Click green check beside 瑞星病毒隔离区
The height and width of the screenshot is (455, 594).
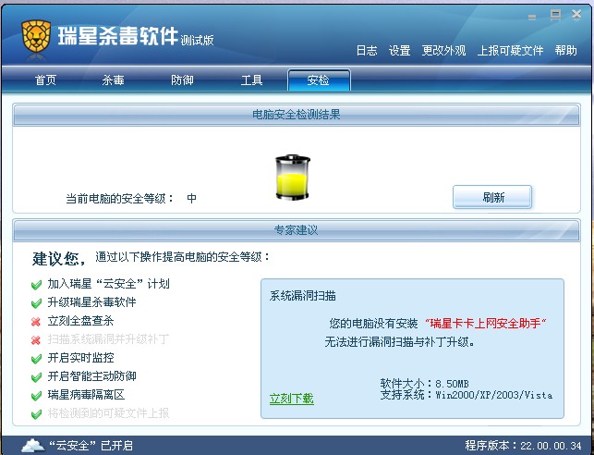pyautogui.click(x=36, y=396)
